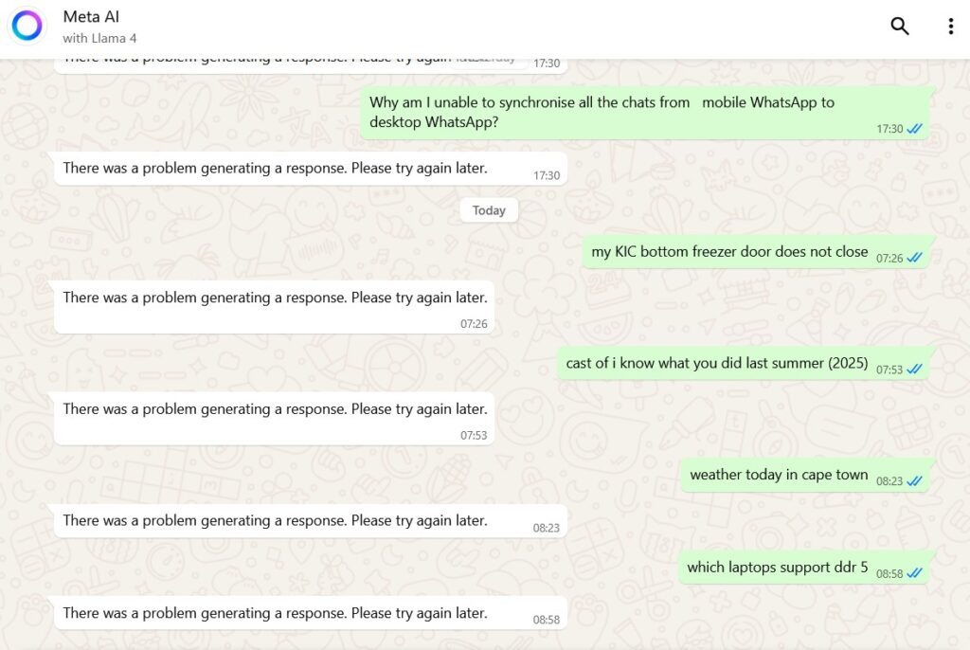Select the 'my KIC bottom freezer door' message
Image resolution: width=970 pixels, height=650 pixels.
(x=755, y=252)
